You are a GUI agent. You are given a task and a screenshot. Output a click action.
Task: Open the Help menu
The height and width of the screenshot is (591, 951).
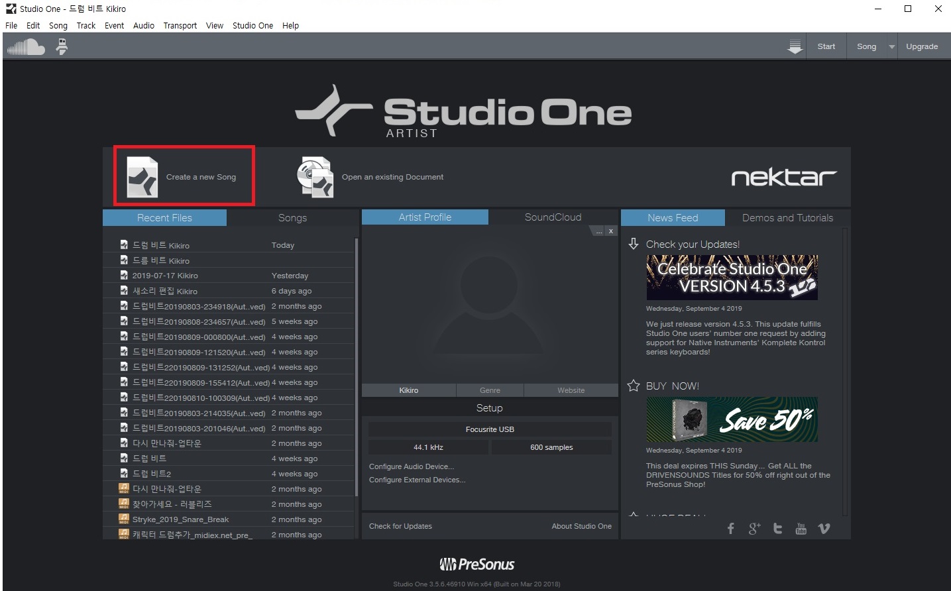[290, 25]
